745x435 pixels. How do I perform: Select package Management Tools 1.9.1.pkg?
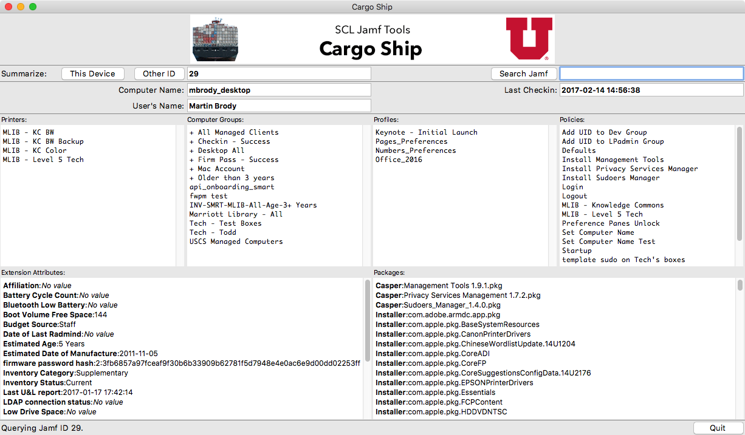pos(439,286)
